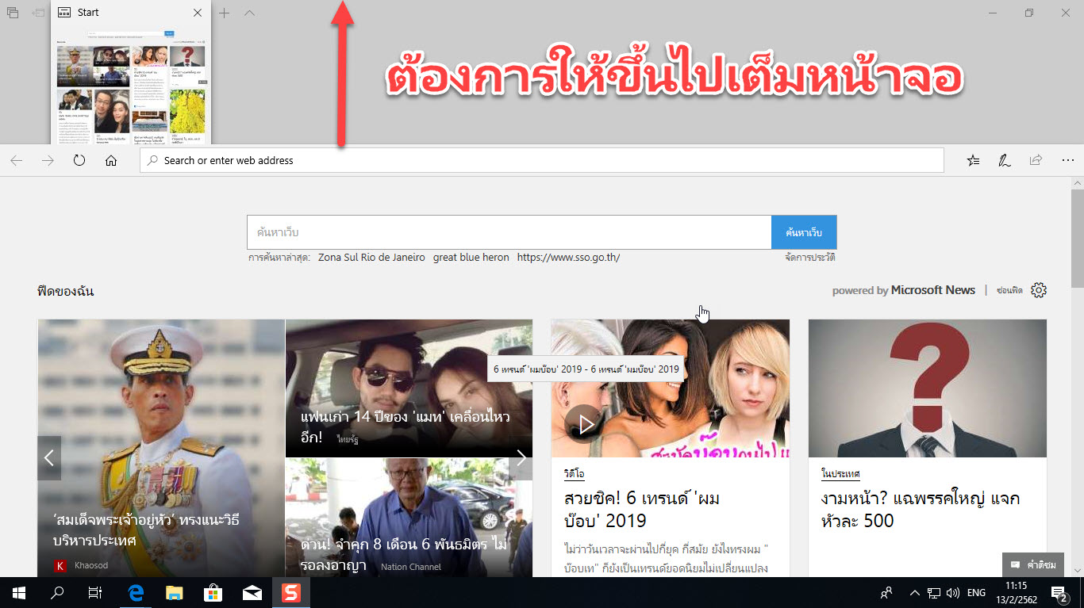Open story ด่วน! จำคุก 8 เดือน
The image size is (1084, 608).
(x=404, y=556)
